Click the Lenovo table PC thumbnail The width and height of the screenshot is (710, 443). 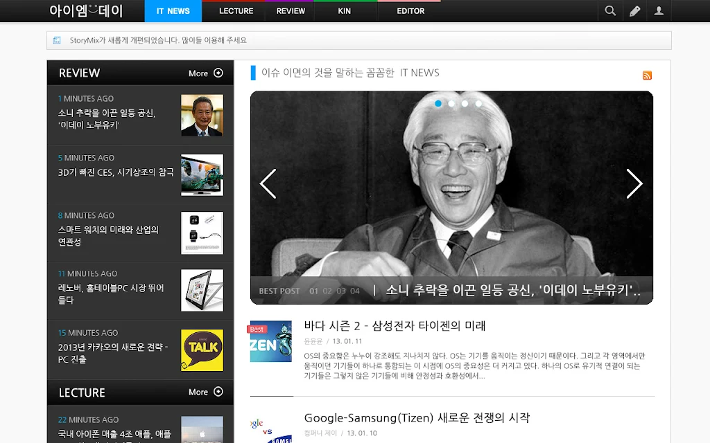(x=202, y=291)
